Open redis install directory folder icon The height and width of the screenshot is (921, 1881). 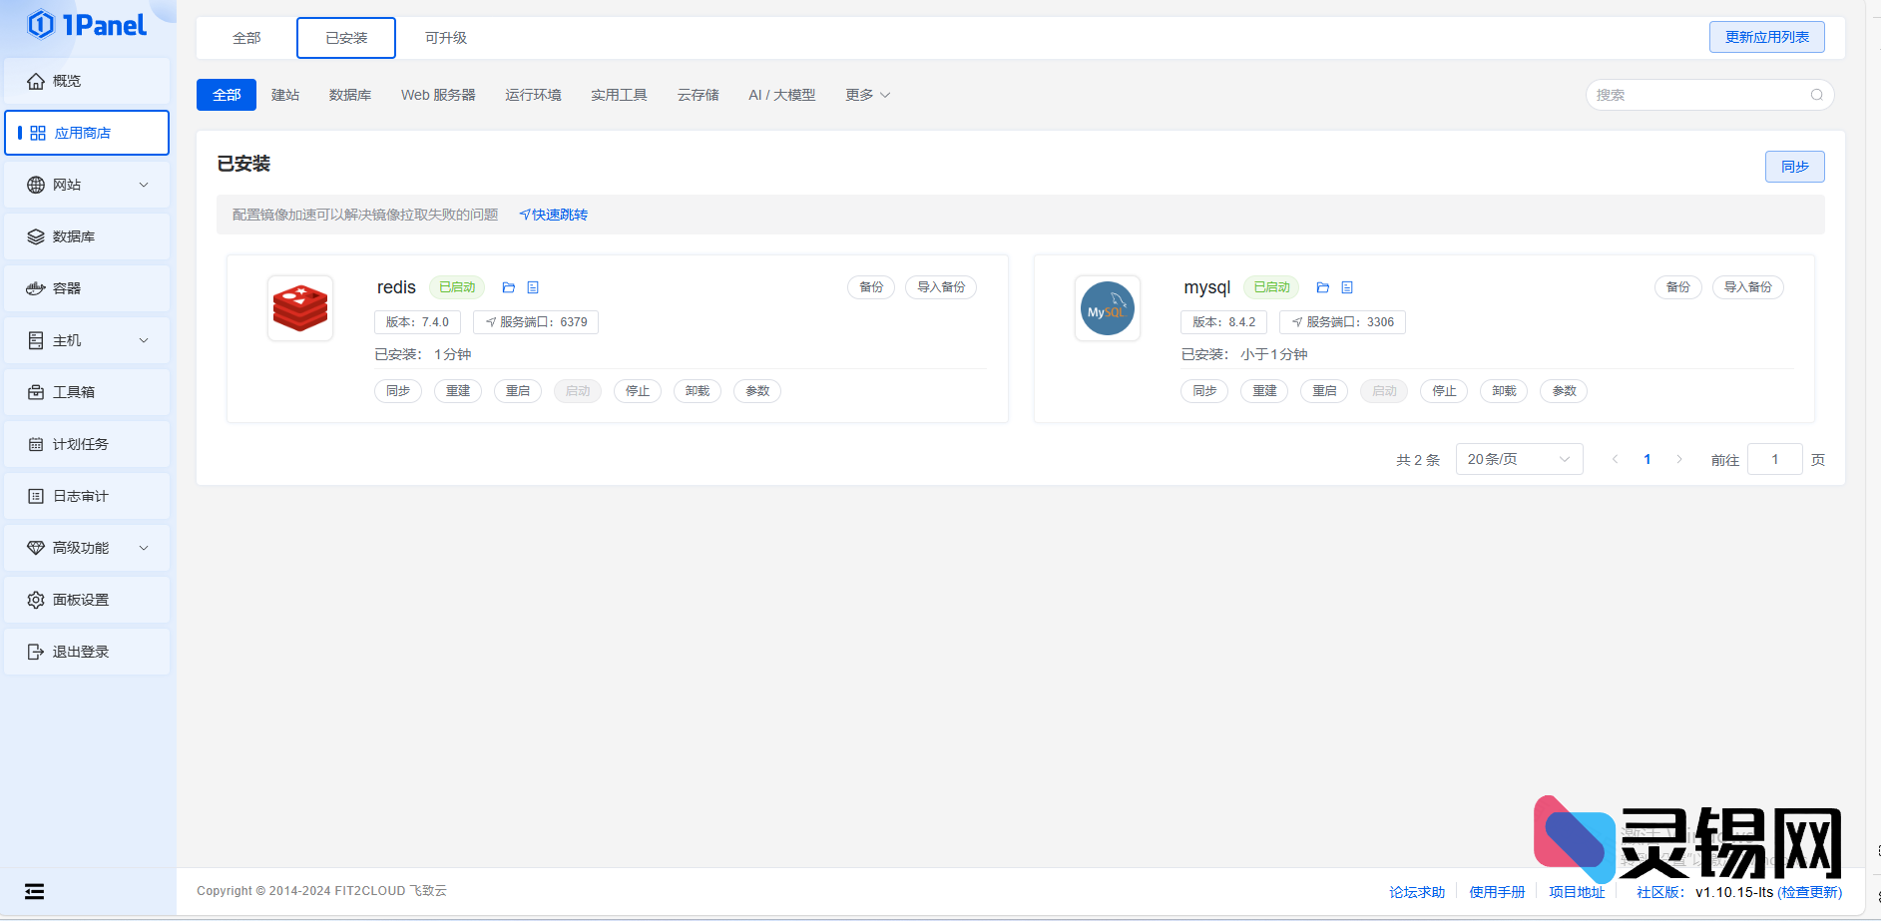[508, 287]
